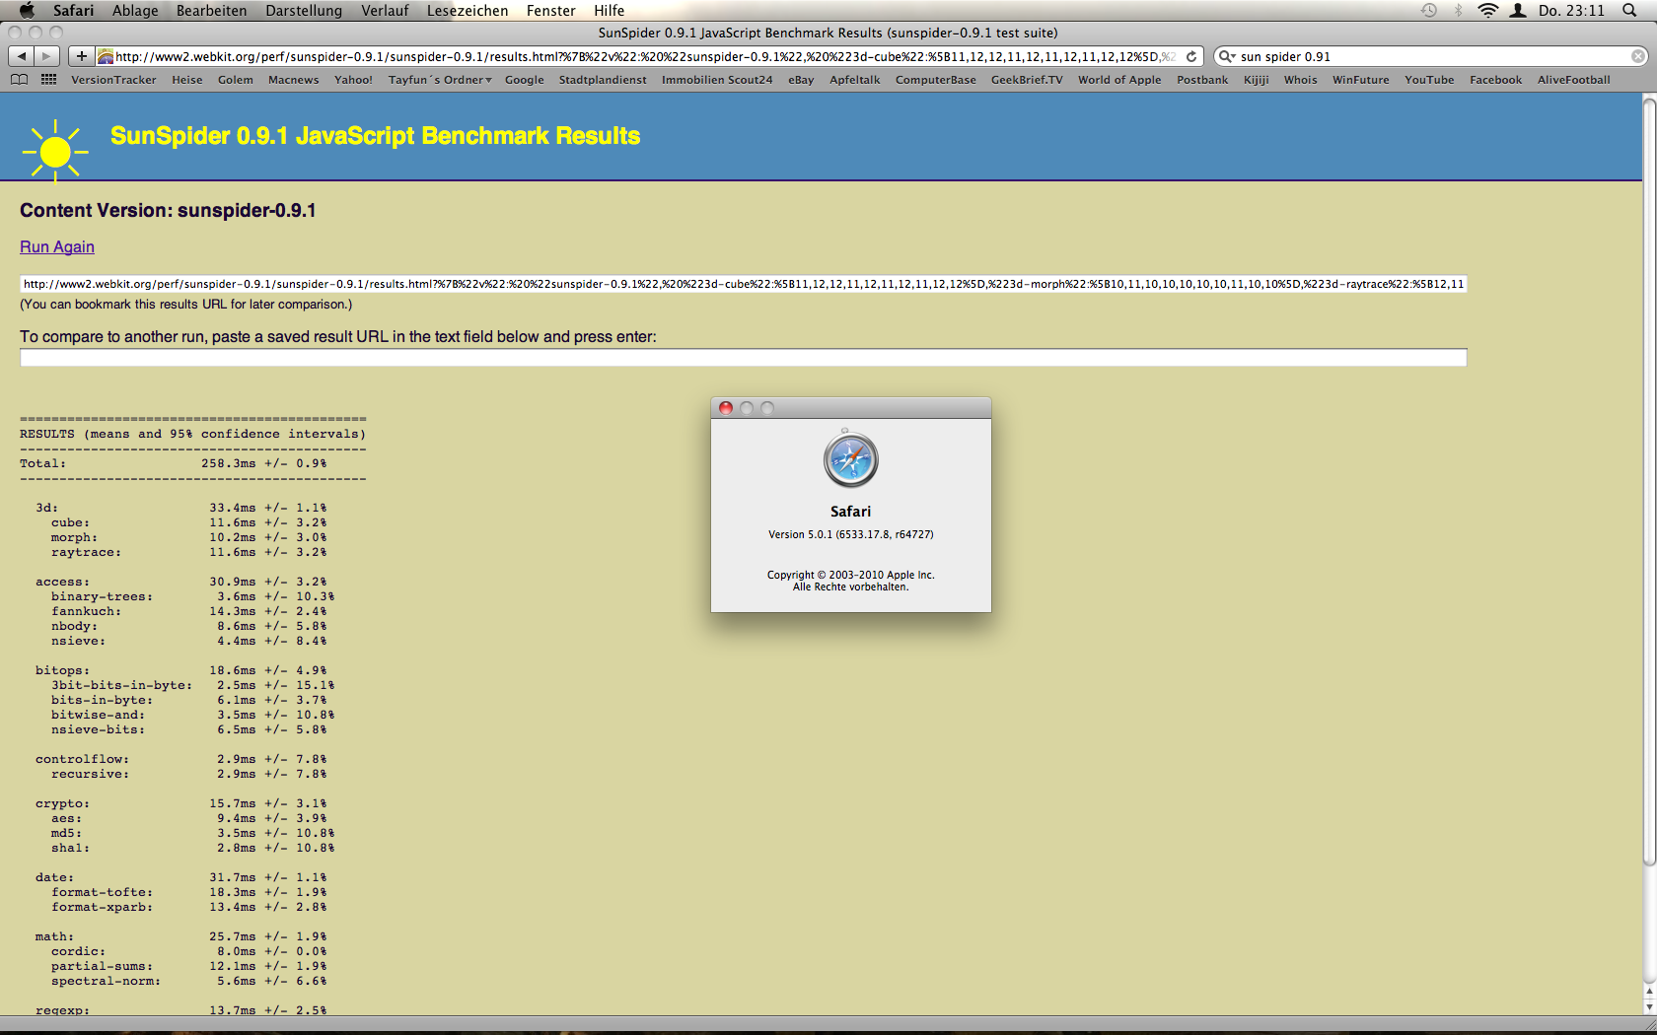Image resolution: width=1657 pixels, height=1035 pixels.
Task: Open the Time Machine menu bar icon
Action: [1429, 10]
